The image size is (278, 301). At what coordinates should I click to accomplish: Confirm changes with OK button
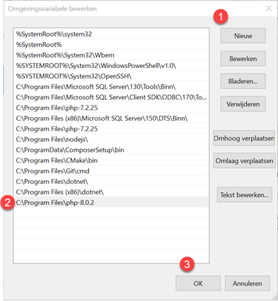(198, 283)
